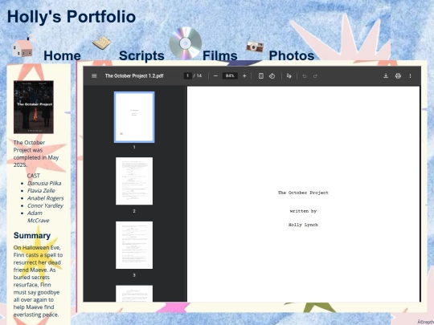
Task: Click the rotate counterclockwise icon
Action: [272, 75]
